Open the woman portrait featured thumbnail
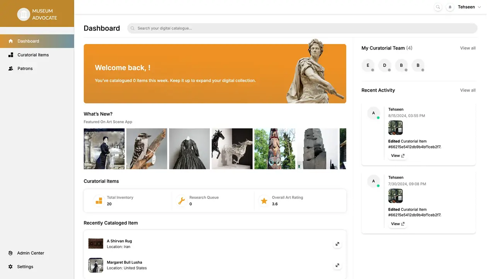The image size is (487, 279). click(104, 149)
